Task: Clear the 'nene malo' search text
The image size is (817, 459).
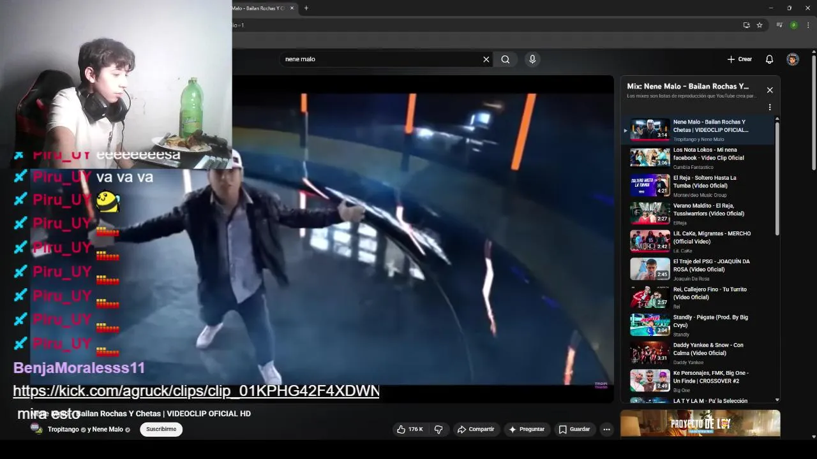Action: (486, 59)
